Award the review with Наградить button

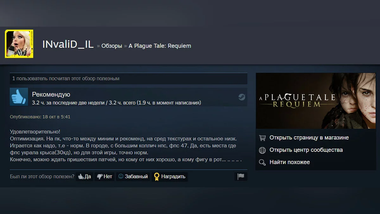[x=170, y=177]
